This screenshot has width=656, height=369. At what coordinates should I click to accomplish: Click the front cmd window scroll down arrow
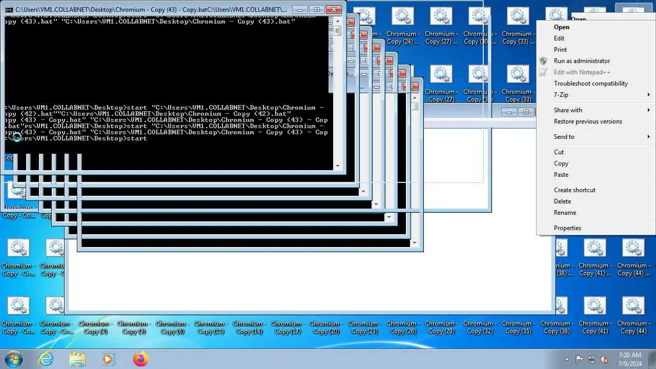coord(337,166)
